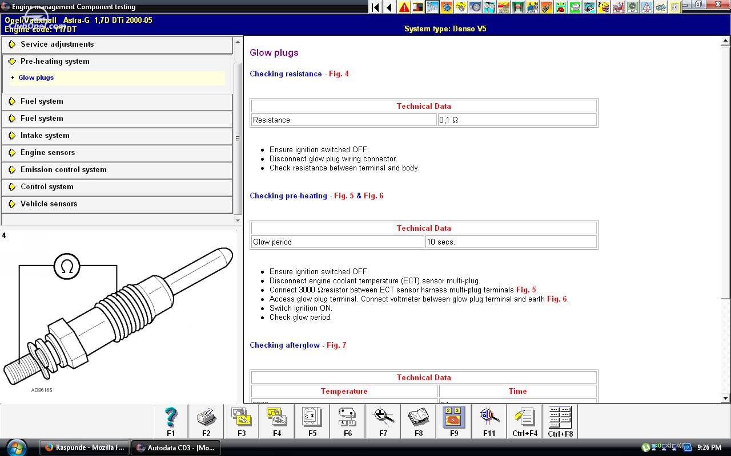Expand the Service adjustments section
The image size is (731, 456).
pos(117,44)
